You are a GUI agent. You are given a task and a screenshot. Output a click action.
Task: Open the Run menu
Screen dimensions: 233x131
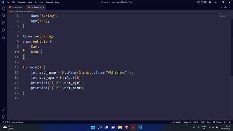(x=41, y=3)
